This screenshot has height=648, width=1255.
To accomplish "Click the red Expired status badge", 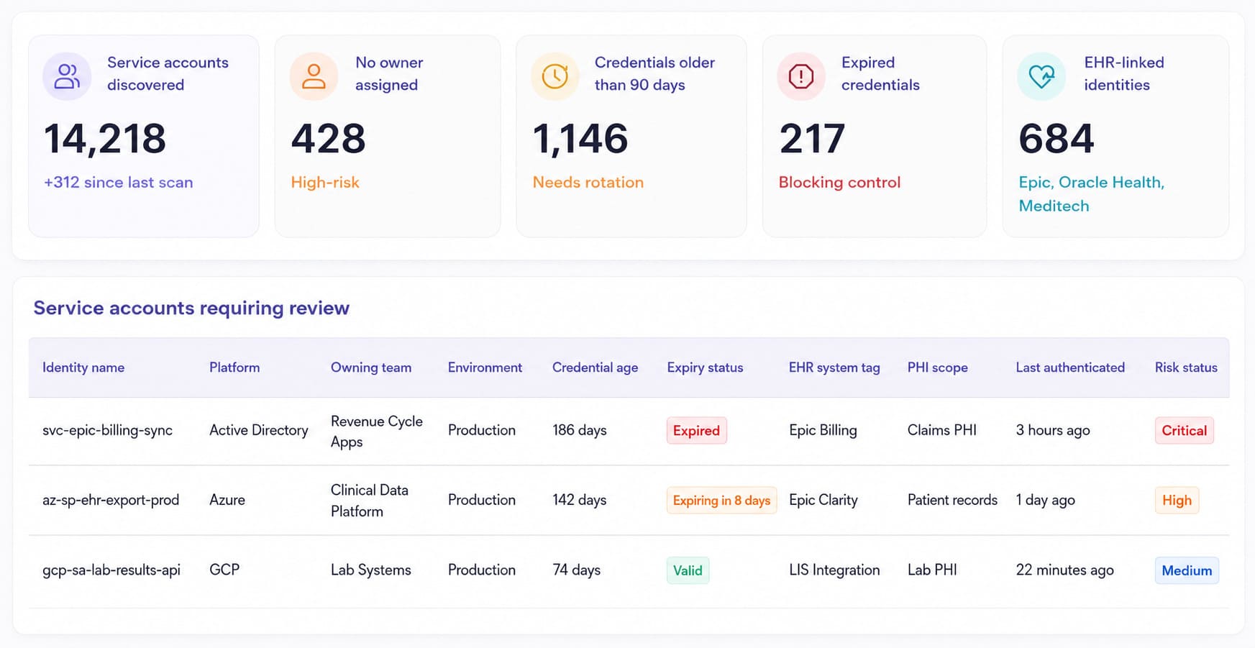I will [x=696, y=431].
